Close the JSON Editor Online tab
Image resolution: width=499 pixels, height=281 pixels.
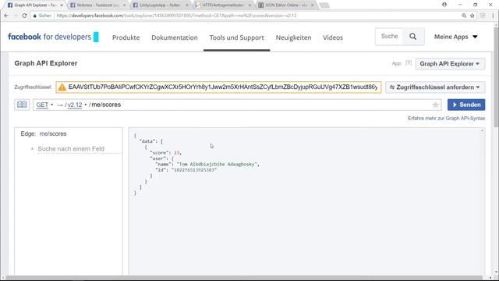(312, 5)
